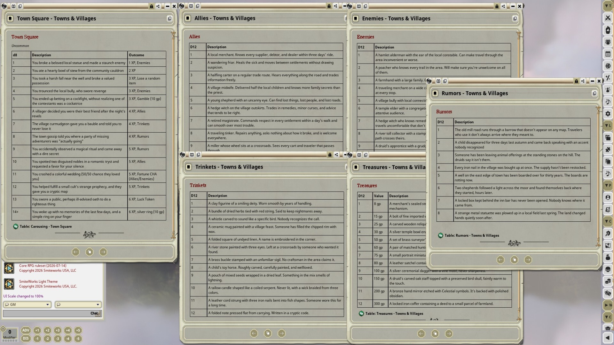Go to next page in Town Square window
This screenshot has height=345, width=614.
(x=103, y=252)
